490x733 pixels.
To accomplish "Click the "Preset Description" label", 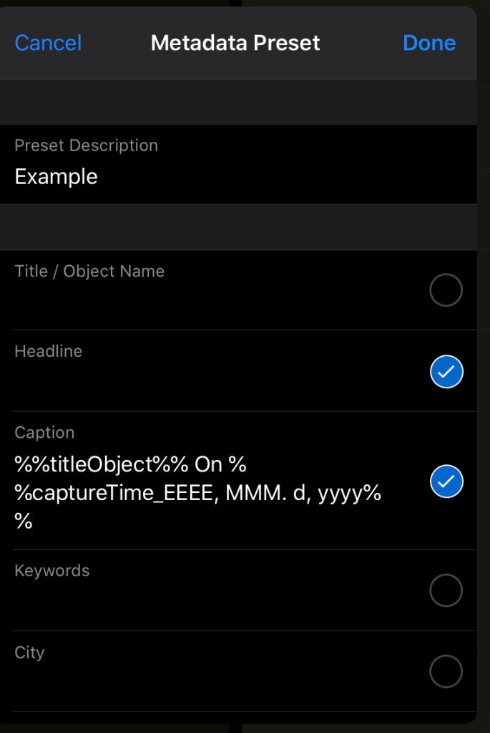I will tap(86, 145).
